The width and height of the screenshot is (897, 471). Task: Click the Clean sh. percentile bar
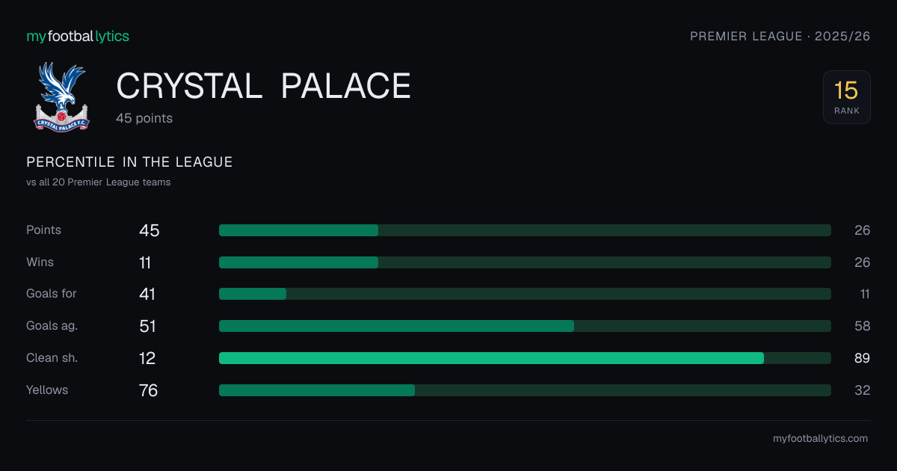pos(525,358)
